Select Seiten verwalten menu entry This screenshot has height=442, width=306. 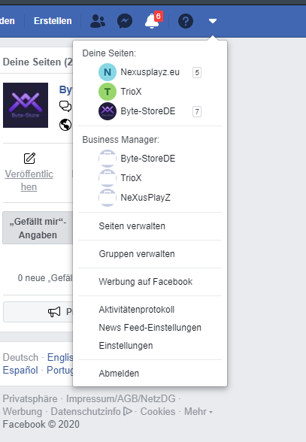tap(132, 226)
